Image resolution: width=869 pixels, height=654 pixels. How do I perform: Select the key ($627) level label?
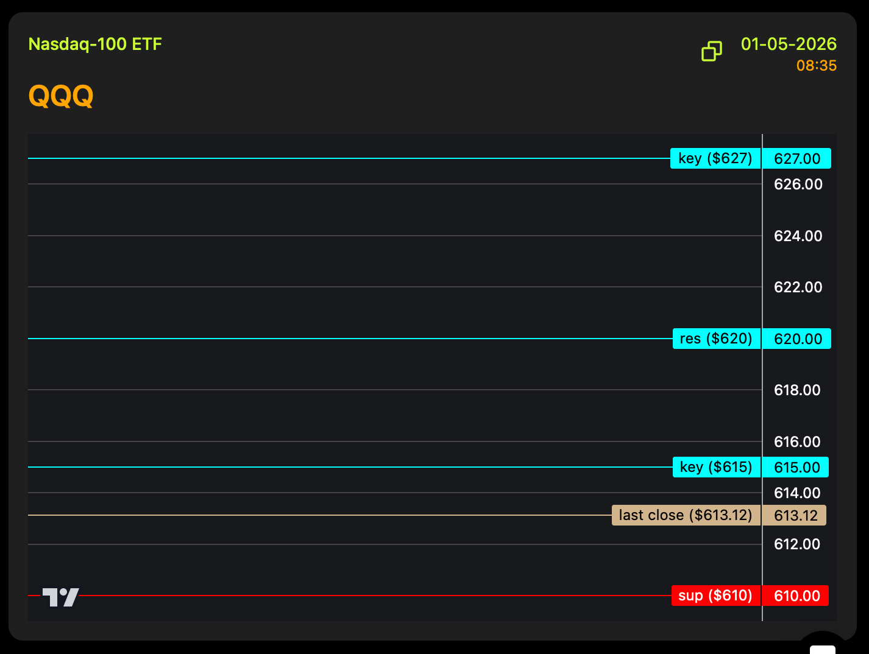(x=715, y=158)
